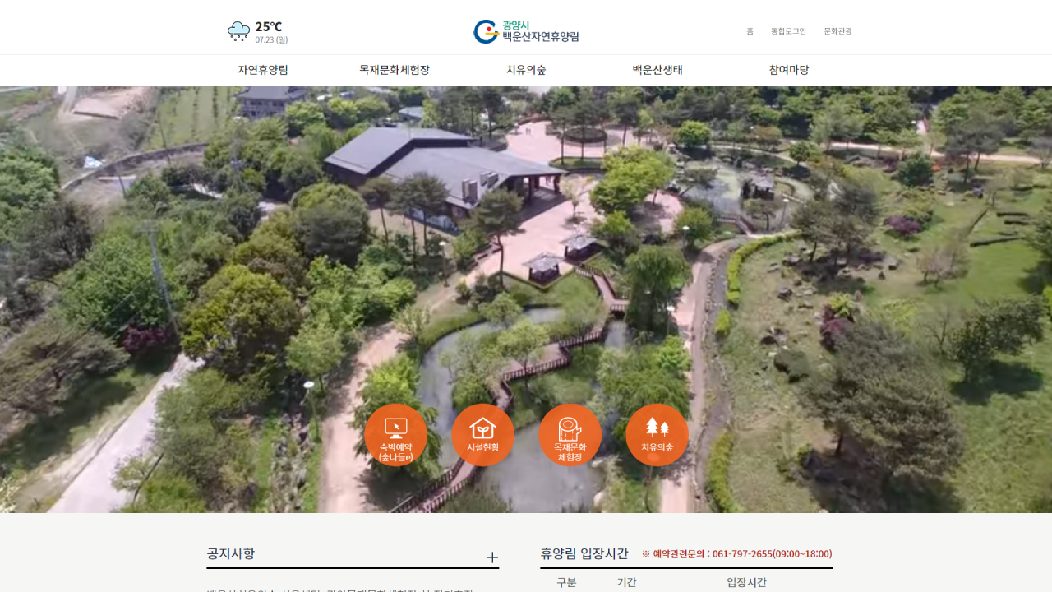
Task: Open the 목재문화체험장 navigation menu
Action: (x=394, y=70)
